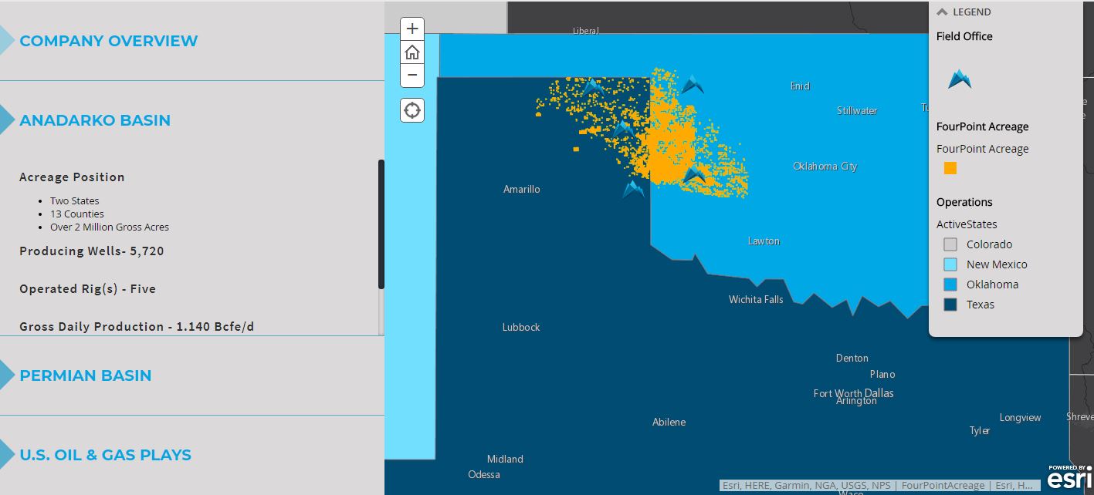Click the Anadarko details panel scrollbar

pos(381,224)
